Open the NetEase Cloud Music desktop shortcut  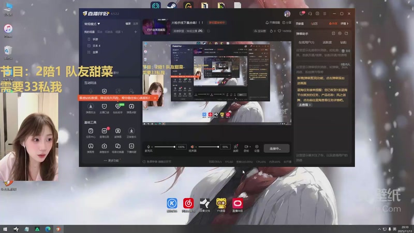pos(188,205)
